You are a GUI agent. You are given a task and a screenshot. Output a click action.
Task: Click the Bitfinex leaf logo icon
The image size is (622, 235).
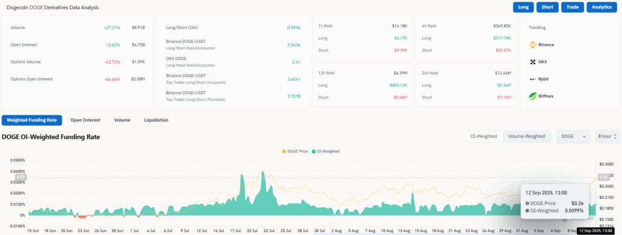coord(533,96)
